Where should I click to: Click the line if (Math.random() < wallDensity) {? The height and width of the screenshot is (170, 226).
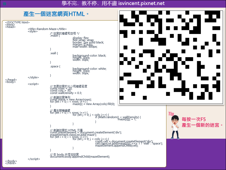pyautogui.click(x=118, y=117)
